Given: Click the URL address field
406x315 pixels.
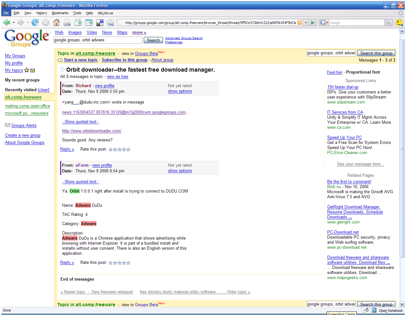Looking at the screenshot, I should coord(210,22).
